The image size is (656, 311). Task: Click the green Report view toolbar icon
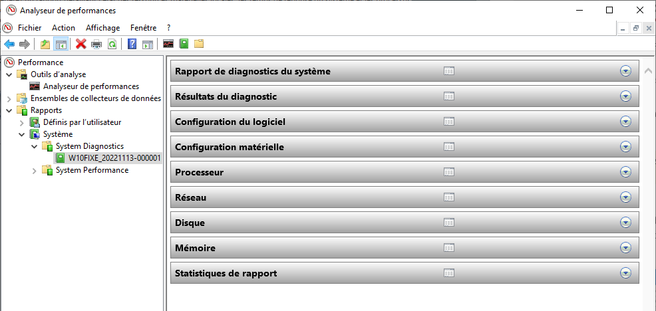click(x=184, y=44)
